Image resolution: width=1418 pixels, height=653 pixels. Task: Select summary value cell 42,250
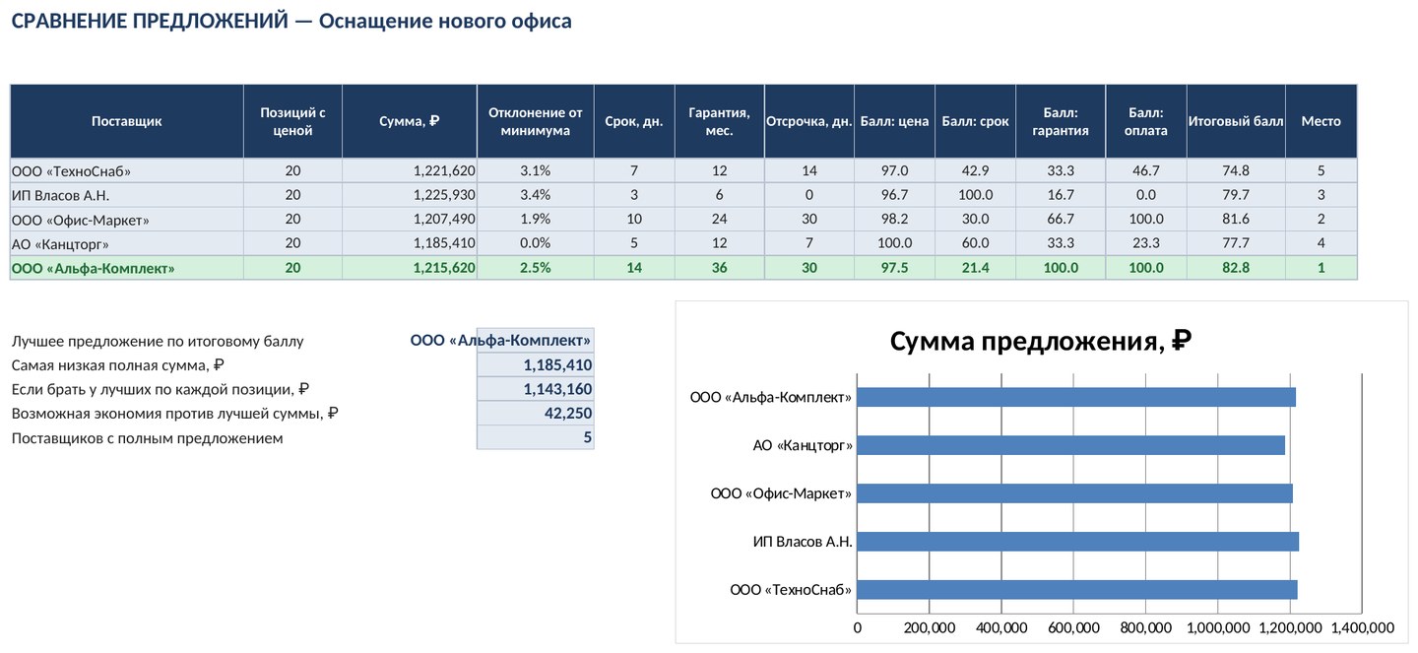tap(536, 414)
